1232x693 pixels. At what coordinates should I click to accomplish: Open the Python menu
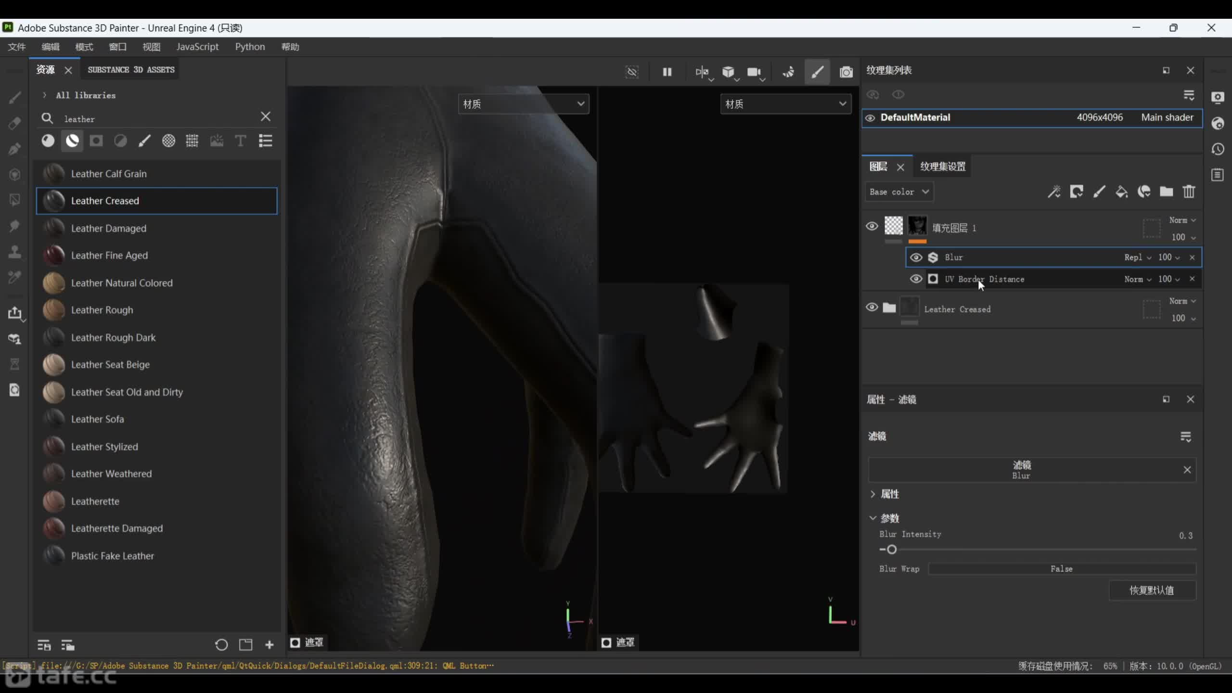click(x=250, y=47)
